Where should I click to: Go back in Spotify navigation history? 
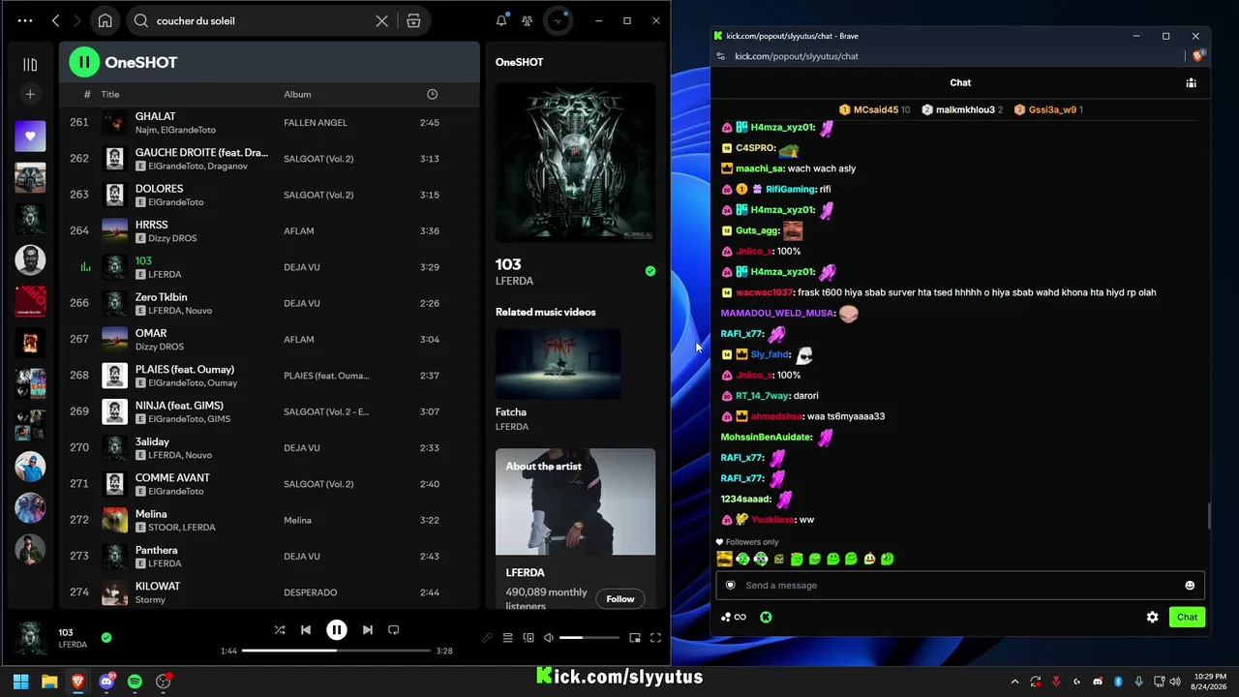click(55, 20)
